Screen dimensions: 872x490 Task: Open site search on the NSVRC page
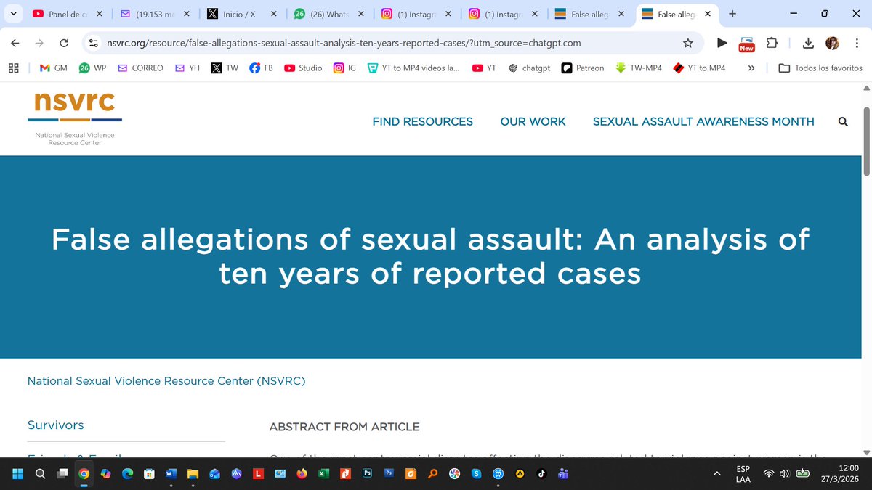click(x=842, y=121)
